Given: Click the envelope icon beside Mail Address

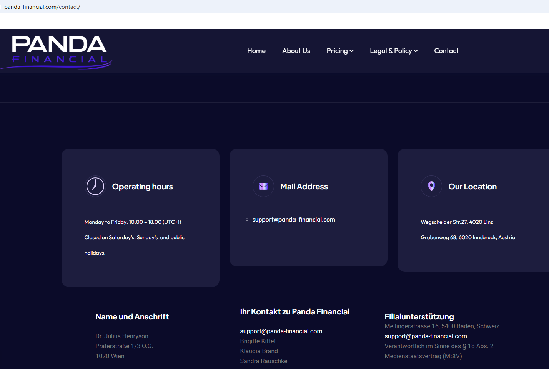Looking at the screenshot, I should (263, 186).
